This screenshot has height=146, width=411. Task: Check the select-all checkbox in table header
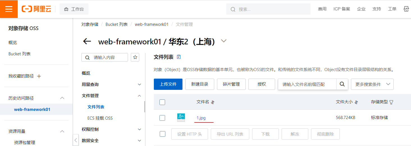click(x=162, y=102)
